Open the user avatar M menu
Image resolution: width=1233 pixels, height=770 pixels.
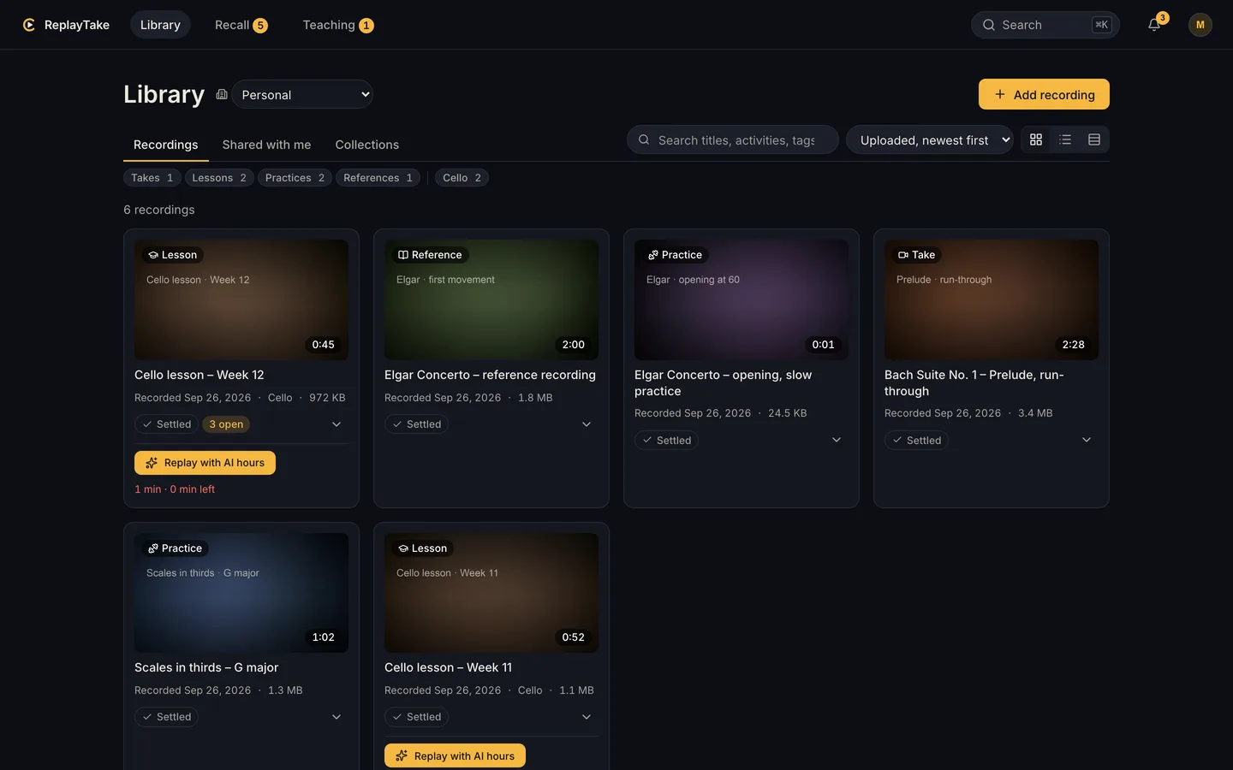tap(1200, 25)
